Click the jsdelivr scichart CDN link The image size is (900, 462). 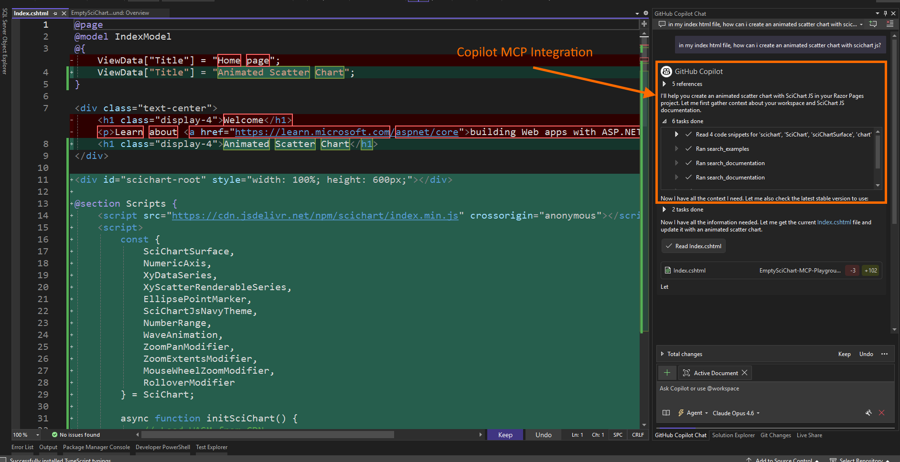coord(315,216)
